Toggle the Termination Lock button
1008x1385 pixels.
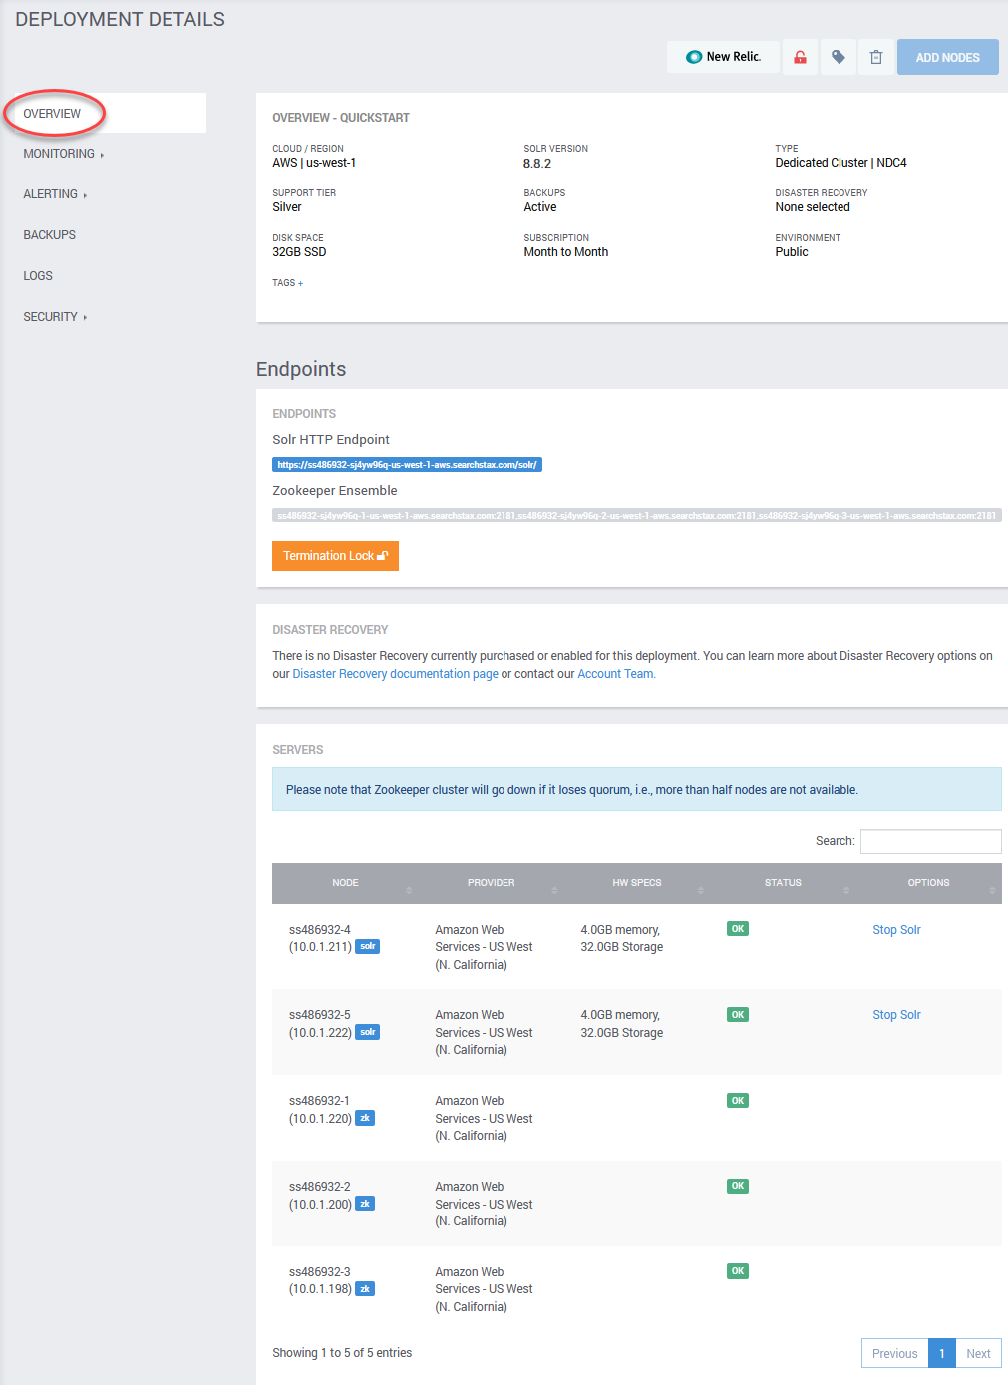coord(335,556)
